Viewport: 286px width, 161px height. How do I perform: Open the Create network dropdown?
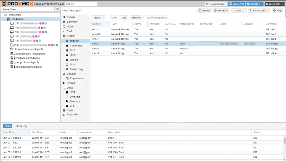click(99, 18)
